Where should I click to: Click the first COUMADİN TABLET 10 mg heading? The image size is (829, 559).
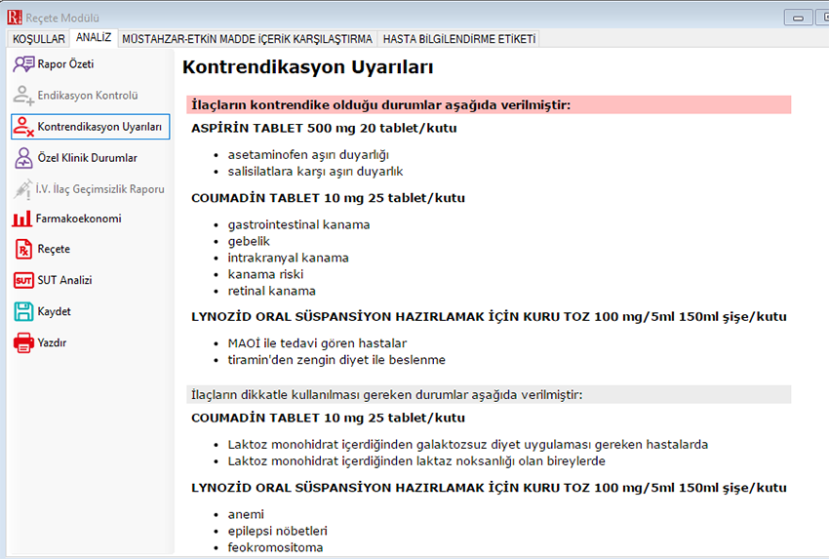point(328,198)
